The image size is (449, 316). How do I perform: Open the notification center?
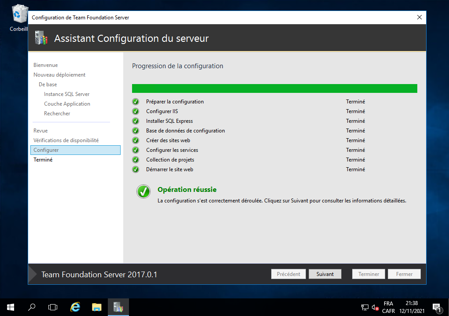(x=437, y=307)
